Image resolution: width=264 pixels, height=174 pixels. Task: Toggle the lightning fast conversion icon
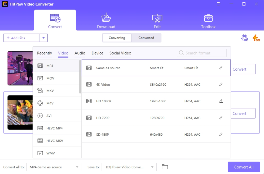tap(256, 38)
